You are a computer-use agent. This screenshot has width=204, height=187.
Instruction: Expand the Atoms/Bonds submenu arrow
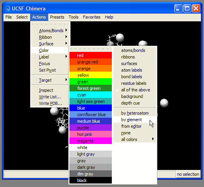pyautogui.click(x=66, y=30)
